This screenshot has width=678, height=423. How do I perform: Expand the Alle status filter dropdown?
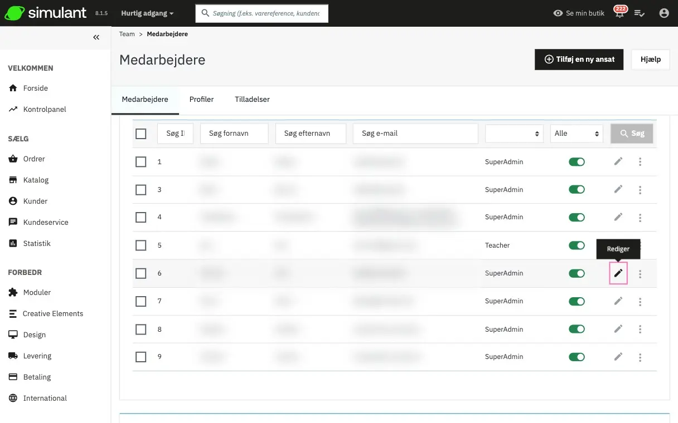pos(577,134)
